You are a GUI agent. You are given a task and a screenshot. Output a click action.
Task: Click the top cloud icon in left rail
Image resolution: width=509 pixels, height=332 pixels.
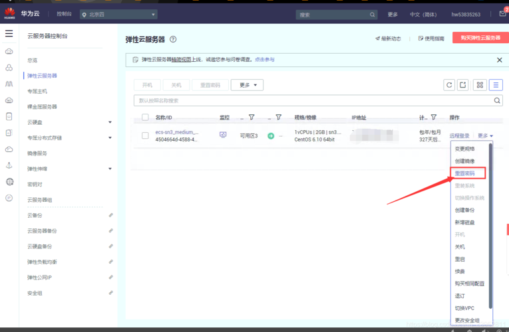pyautogui.click(x=9, y=51)
